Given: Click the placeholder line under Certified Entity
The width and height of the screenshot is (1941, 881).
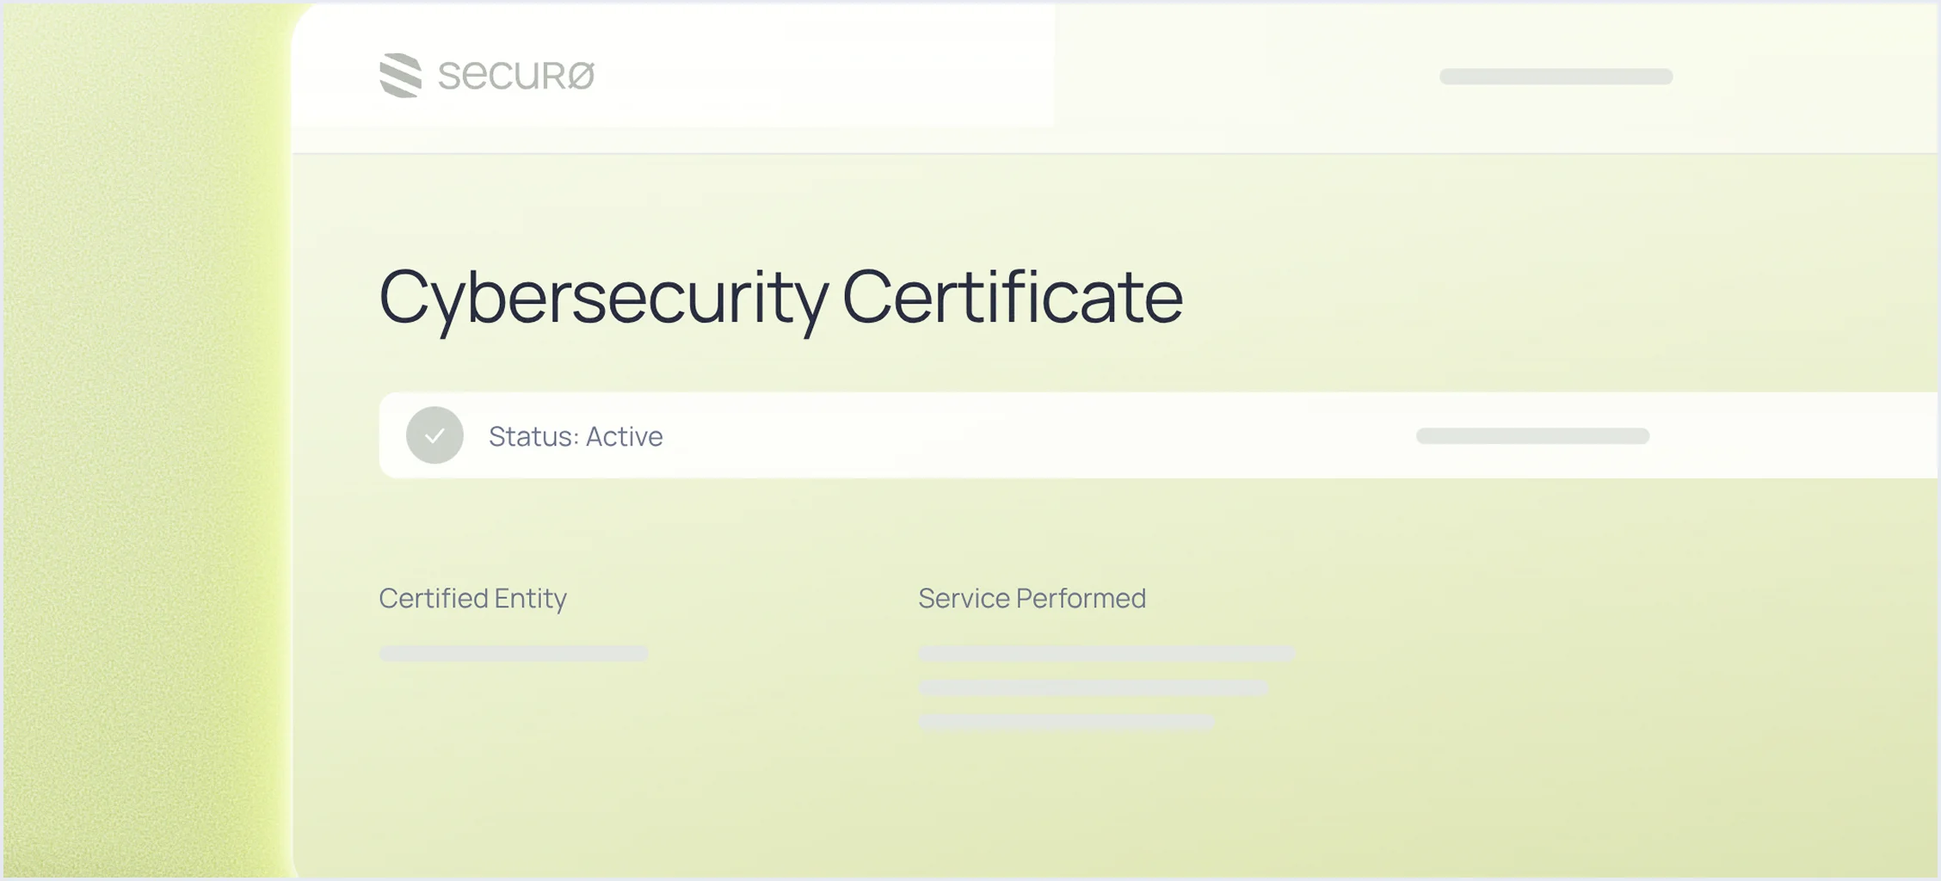Looking at the screenshot, I should coord(514,654).
